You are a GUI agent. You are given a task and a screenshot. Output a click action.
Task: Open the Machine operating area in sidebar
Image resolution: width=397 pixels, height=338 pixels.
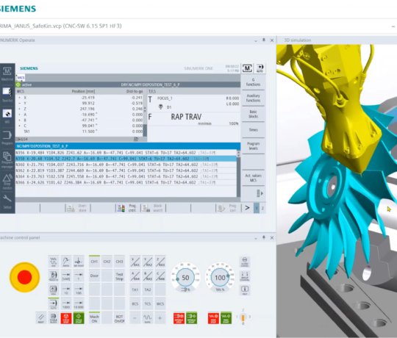tap(7, 73)
